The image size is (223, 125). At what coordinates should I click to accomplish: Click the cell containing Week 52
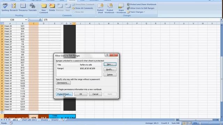[x=10, y=109]
